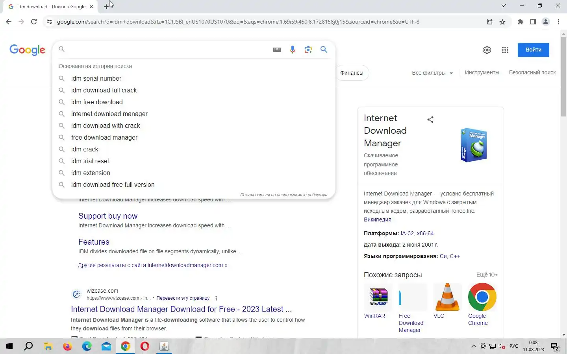
Task: Open Chrome profile avatar
Action: click(x=546, y=22)
